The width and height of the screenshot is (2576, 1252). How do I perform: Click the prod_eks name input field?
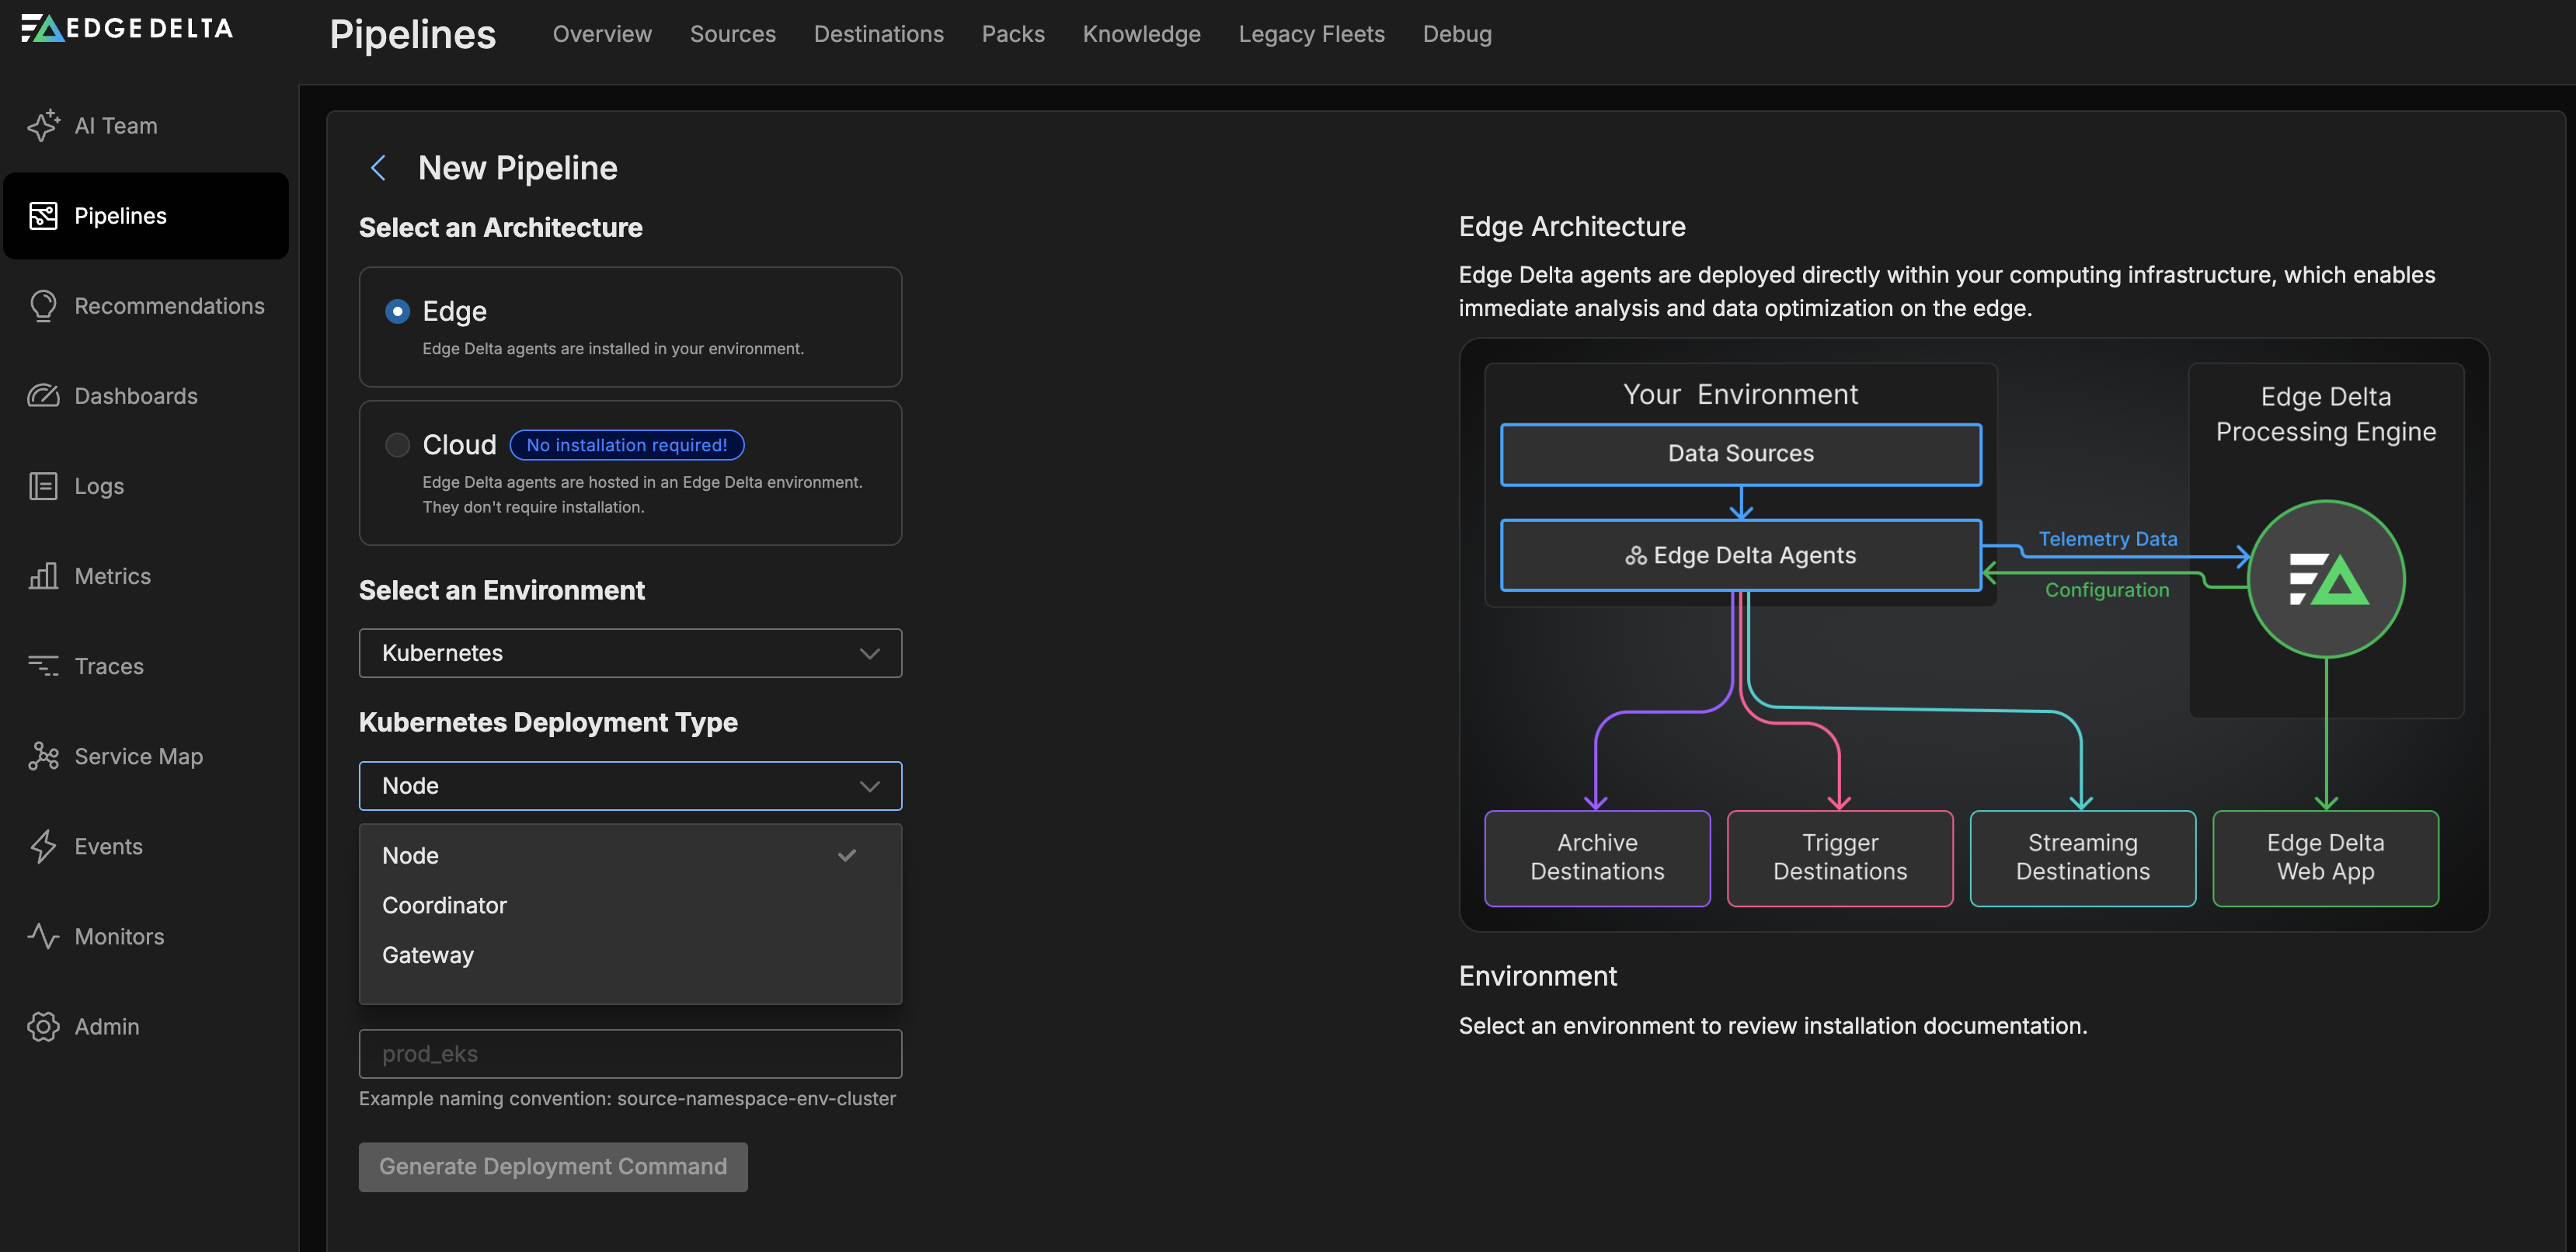click(x=630, y=1054)
